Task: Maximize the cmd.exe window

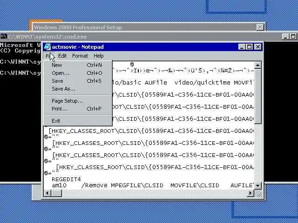Action: tap(293, 37)
